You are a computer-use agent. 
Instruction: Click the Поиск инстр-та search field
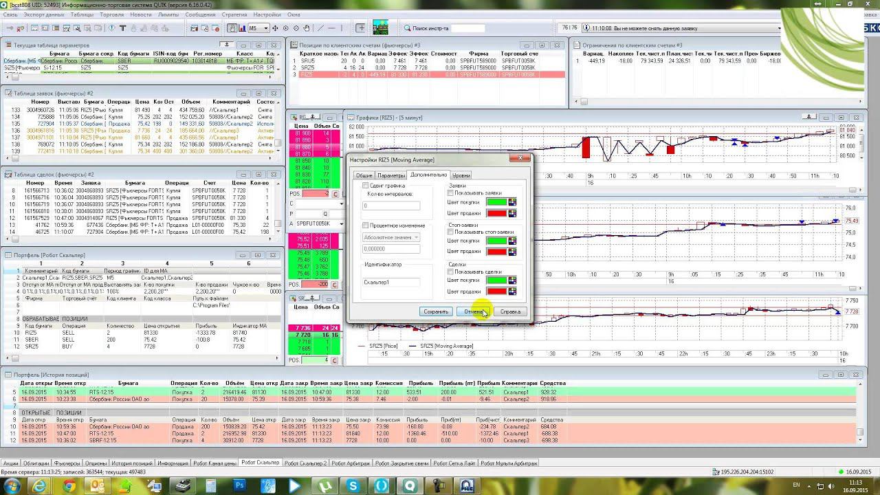[x=468, y=28]
